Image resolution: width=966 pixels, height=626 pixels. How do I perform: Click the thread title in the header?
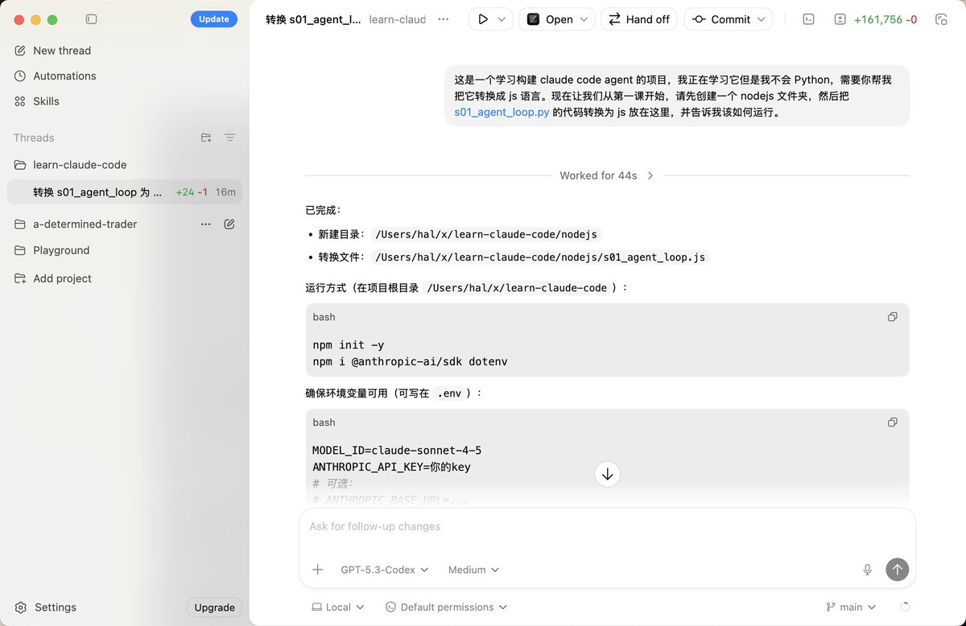click(x=313, y=19)
